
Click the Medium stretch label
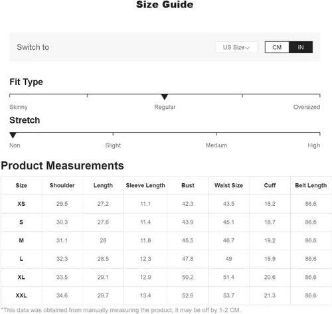coord(216,145)
